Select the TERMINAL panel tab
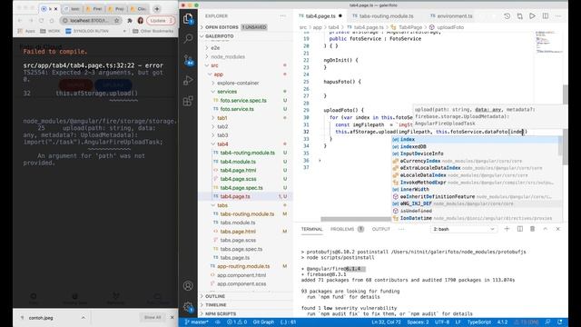581x327 pixels. 311,229
